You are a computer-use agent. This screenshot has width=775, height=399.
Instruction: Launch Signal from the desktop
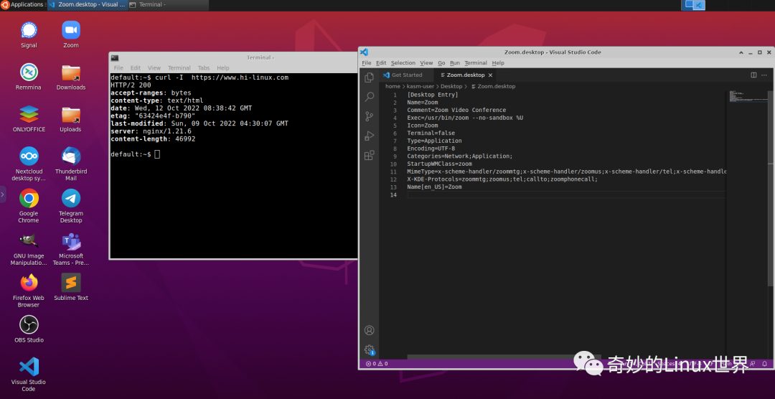tap(29, 34)
